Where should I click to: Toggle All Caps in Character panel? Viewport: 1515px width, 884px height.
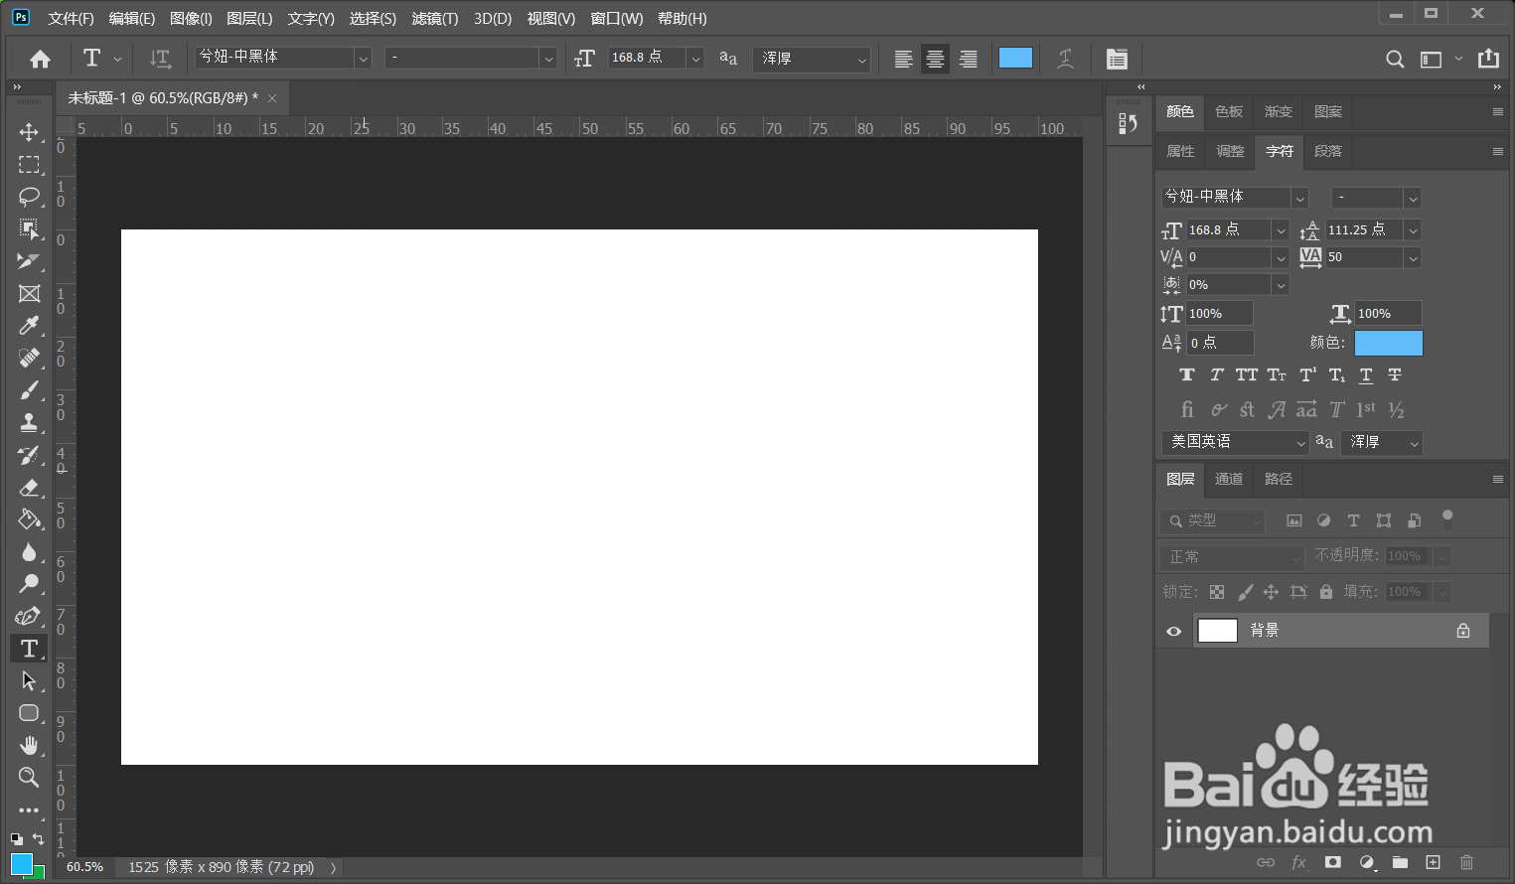[x=1247, y=375]
